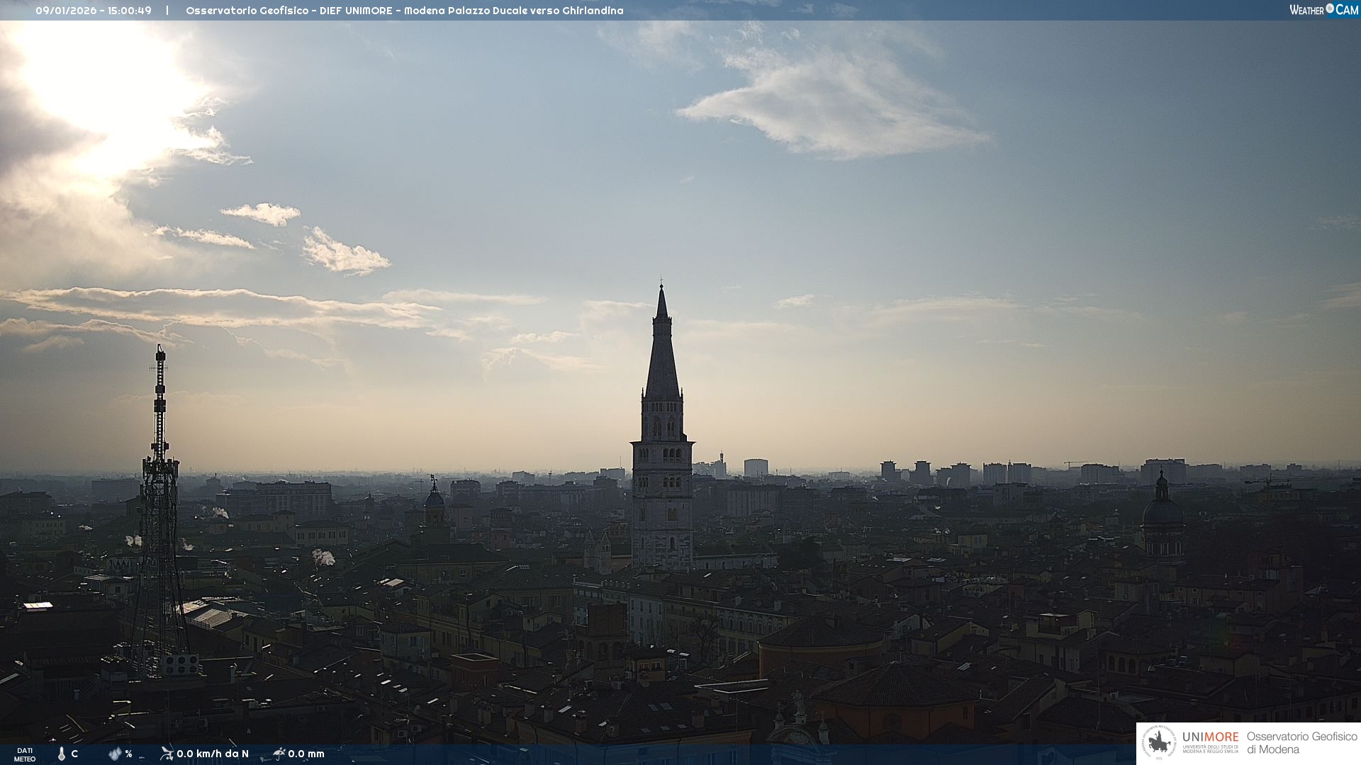Click the percent humidity unit label
Screen dimensions: 1361x765
tap(128, 754)
